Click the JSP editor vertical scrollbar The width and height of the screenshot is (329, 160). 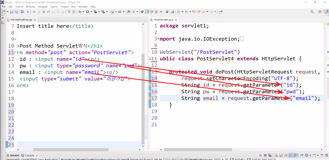coord(143,99)
